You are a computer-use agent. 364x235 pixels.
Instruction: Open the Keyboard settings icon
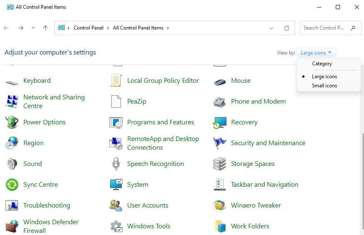[12, 81]
